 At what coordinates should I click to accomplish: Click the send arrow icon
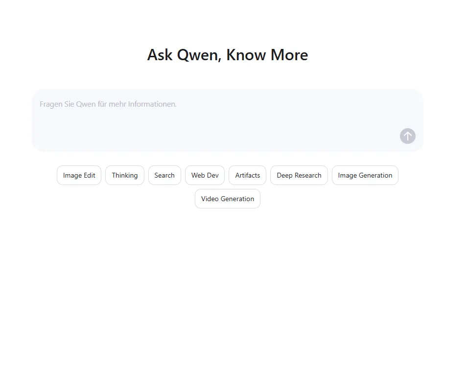coord(407,136)
